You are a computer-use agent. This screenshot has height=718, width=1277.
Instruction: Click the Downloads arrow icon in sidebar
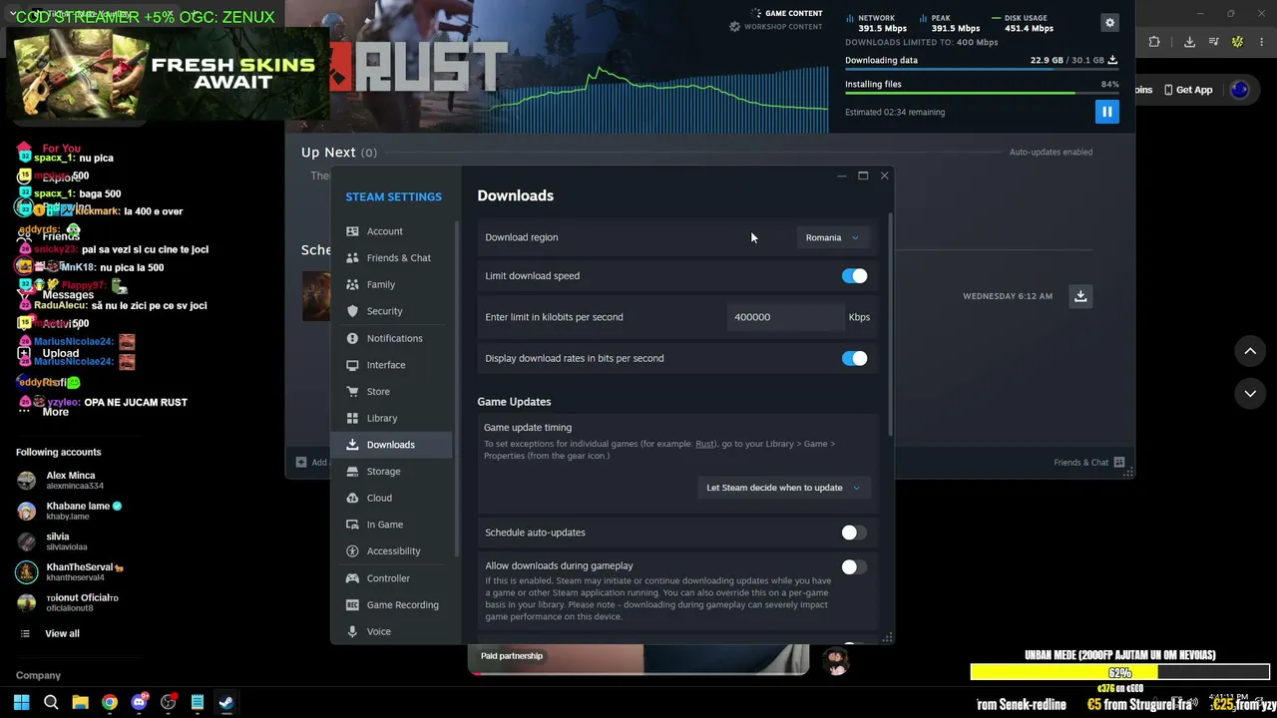(x=352, y=445)
